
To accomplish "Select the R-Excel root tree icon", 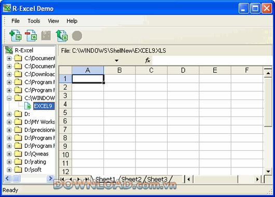I will [9, 50].
